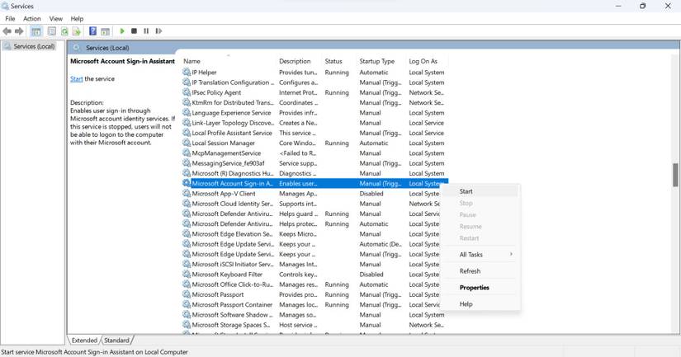Click the green Start Service play icon

click(x=122, y=31)
